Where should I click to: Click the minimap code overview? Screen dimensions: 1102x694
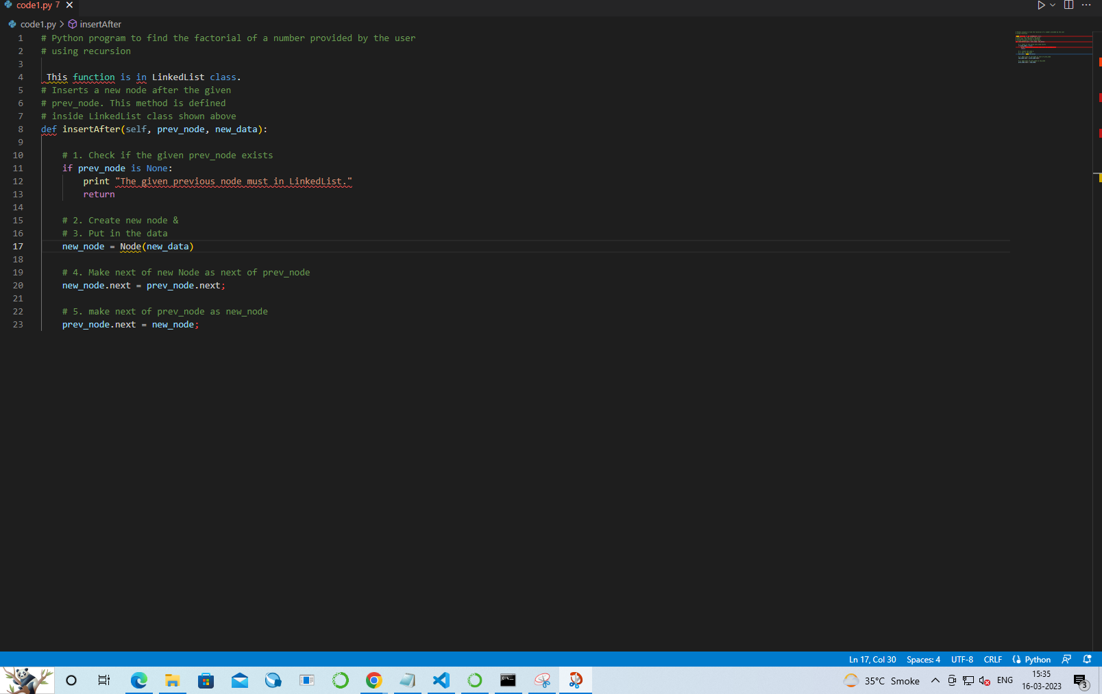1053,47
